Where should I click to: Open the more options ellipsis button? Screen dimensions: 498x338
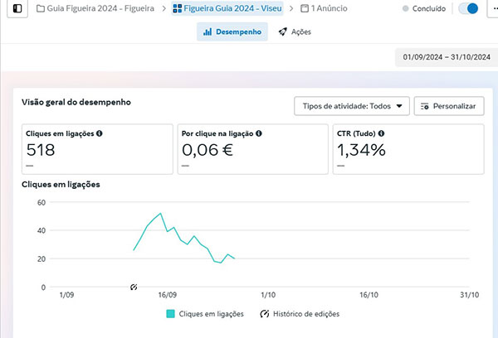(493, 8)
